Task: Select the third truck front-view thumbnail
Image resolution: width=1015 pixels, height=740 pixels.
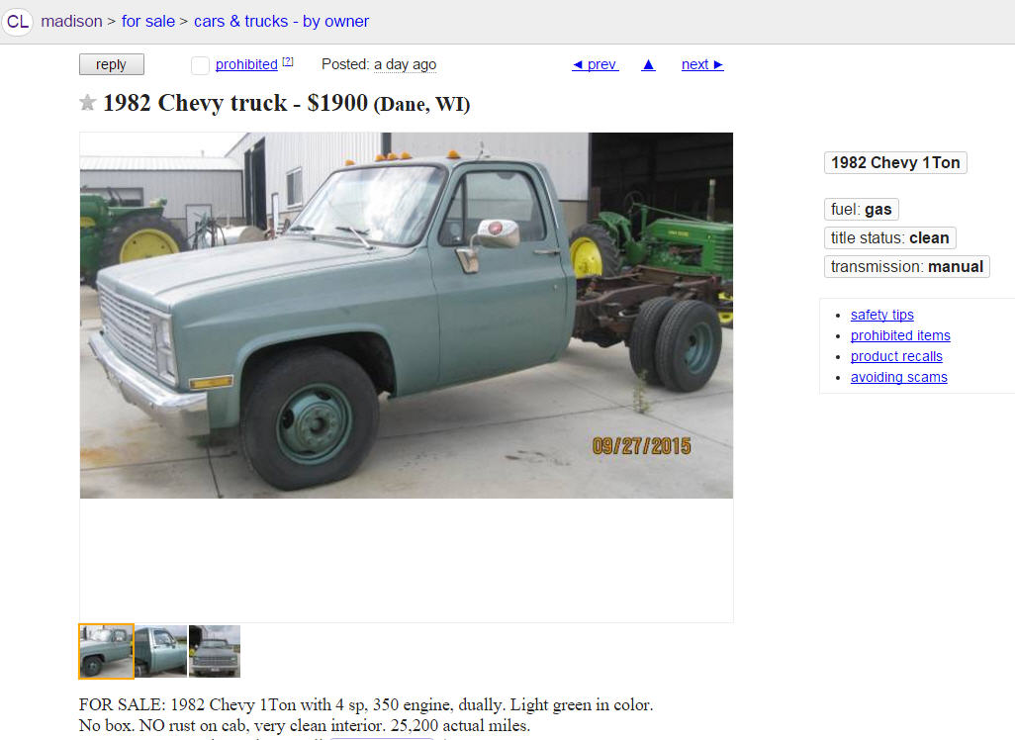Action: coord(215,651)
